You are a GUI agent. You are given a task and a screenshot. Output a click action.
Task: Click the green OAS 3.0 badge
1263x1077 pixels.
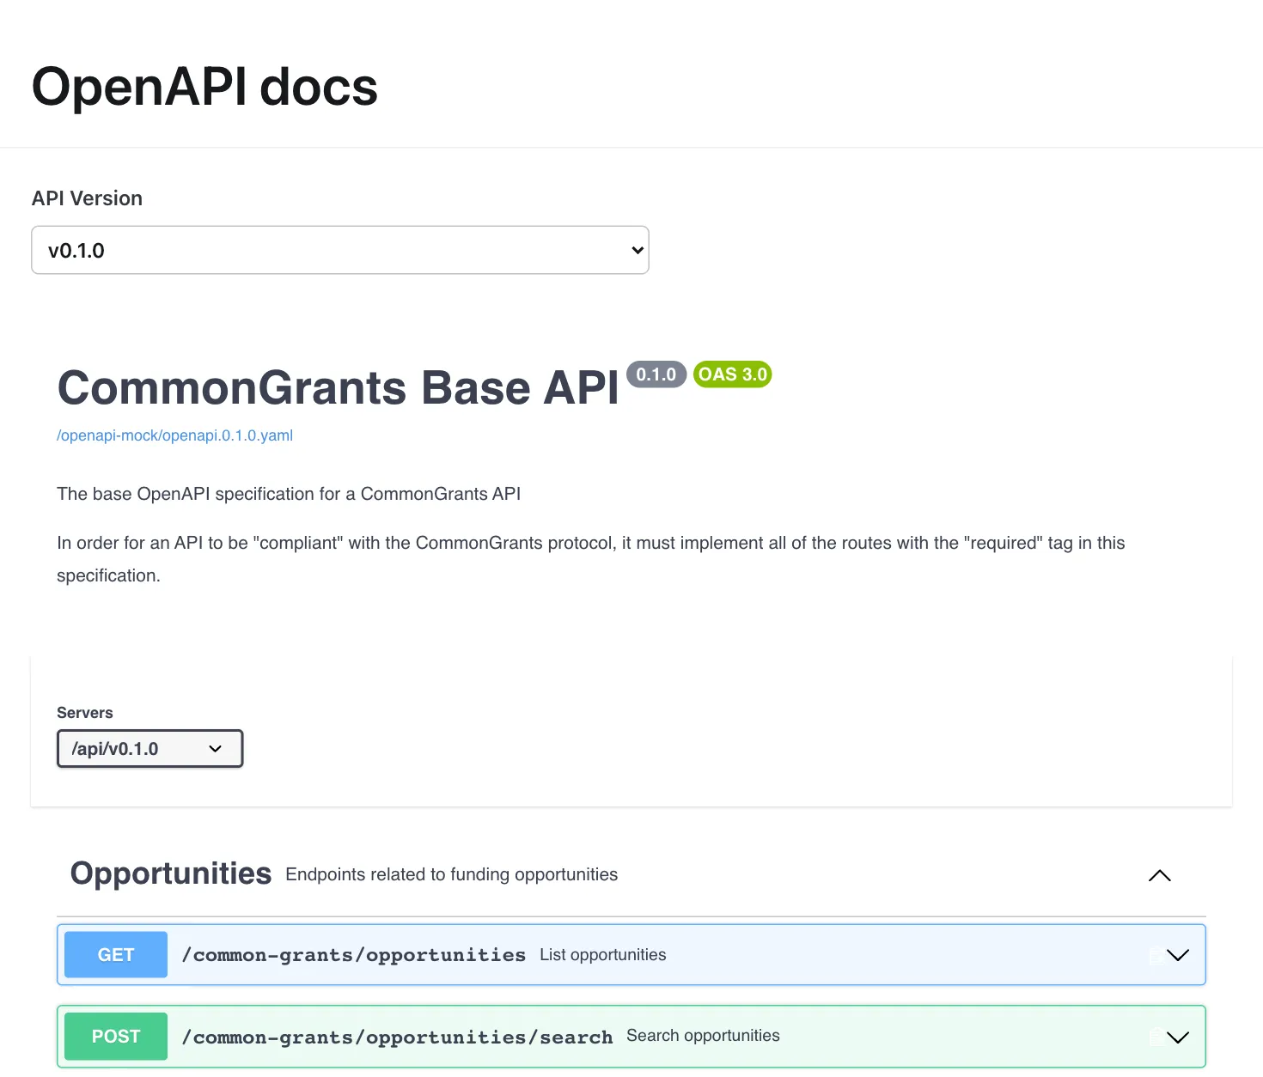click(733, 374)
